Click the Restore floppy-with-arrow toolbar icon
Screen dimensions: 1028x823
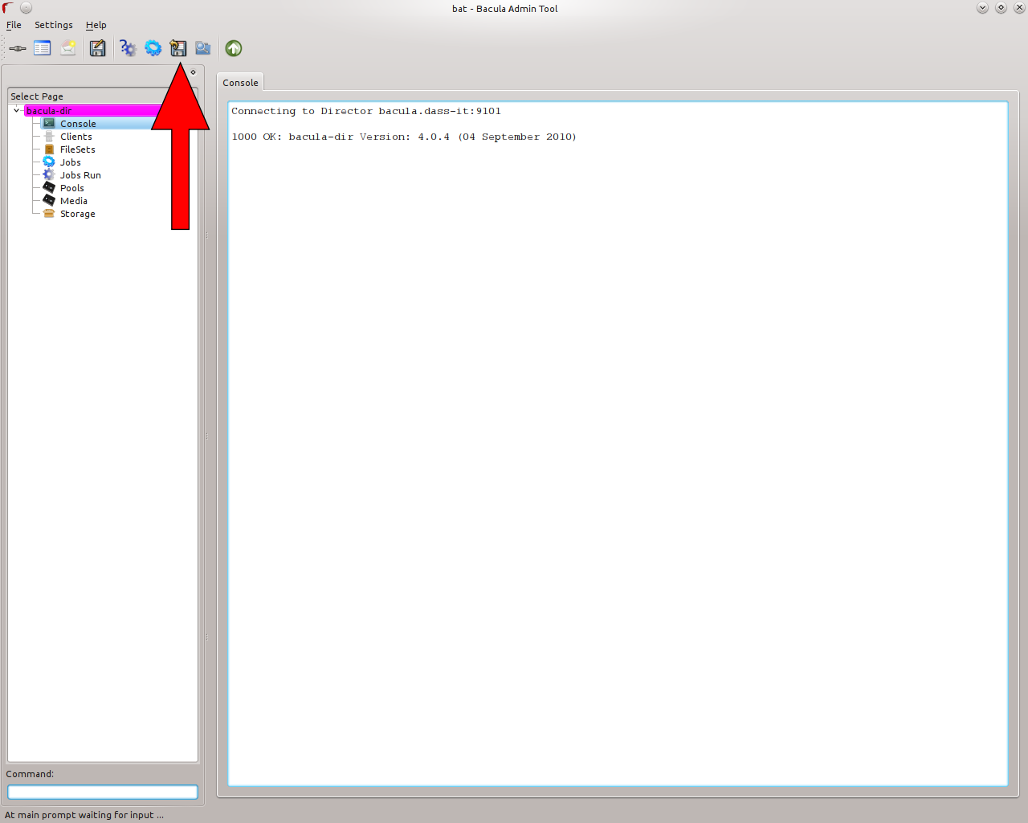178,48
